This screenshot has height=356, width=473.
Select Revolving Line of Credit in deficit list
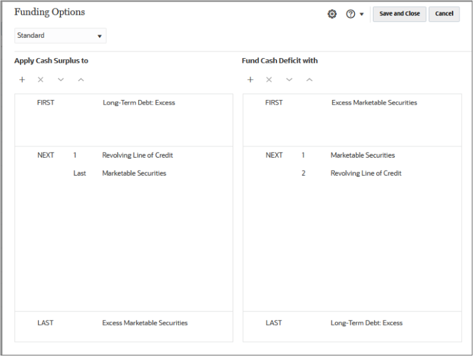366,173
